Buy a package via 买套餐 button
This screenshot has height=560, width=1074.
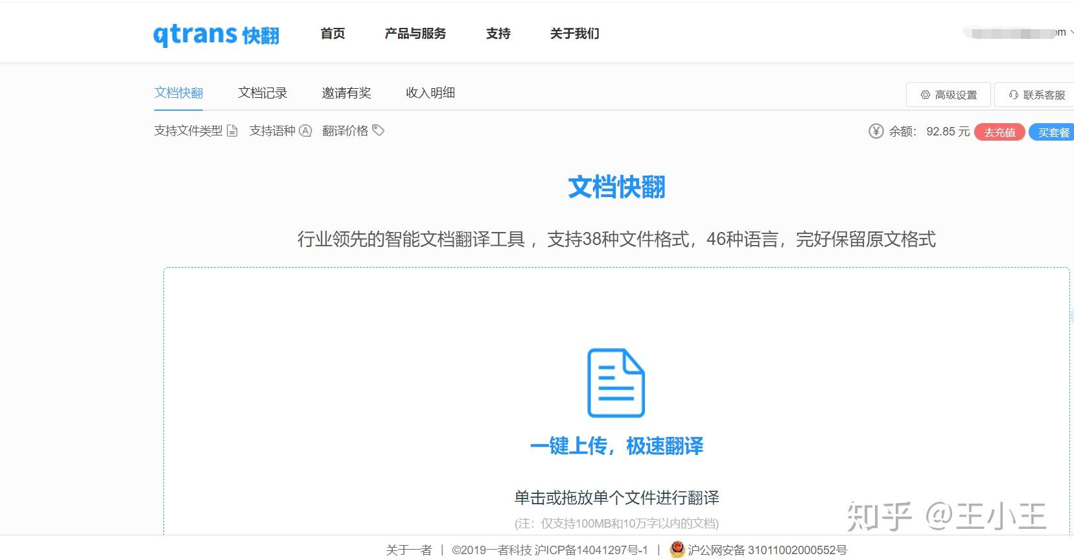click(1052, 132)
